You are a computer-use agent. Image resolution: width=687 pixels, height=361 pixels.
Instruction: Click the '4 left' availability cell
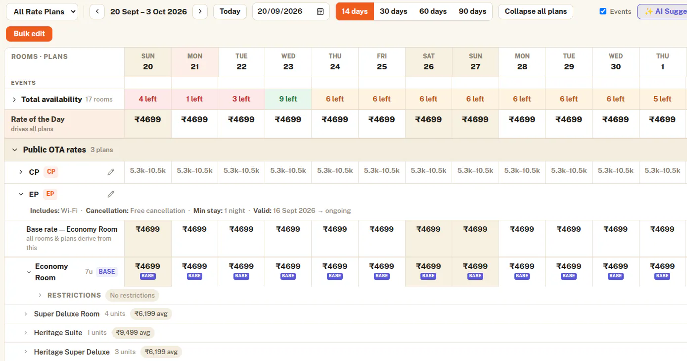(x=148, y=99)
